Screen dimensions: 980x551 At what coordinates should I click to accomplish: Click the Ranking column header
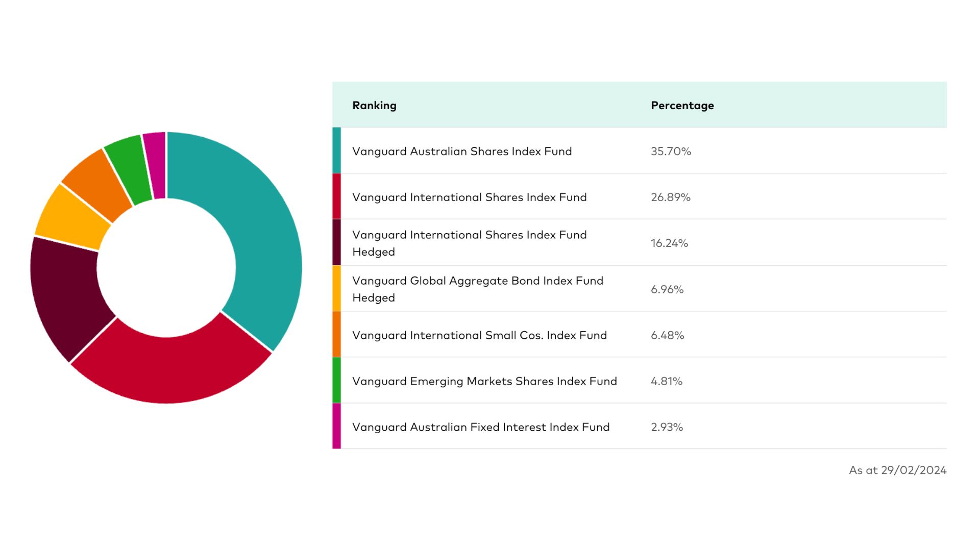[374, 106]
